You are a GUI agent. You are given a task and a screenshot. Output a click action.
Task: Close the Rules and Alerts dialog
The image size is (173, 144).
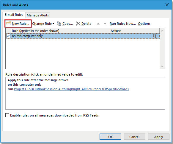pos(167,5)
